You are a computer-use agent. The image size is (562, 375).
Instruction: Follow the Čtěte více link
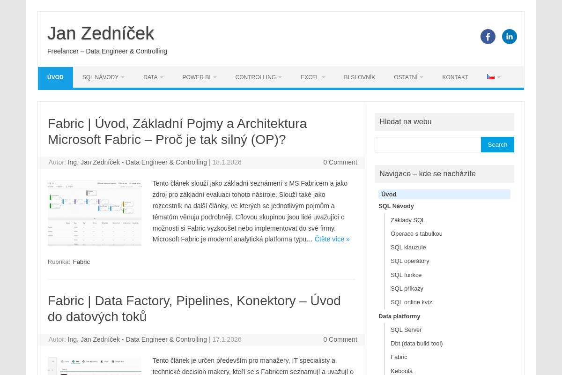point(332,239)
